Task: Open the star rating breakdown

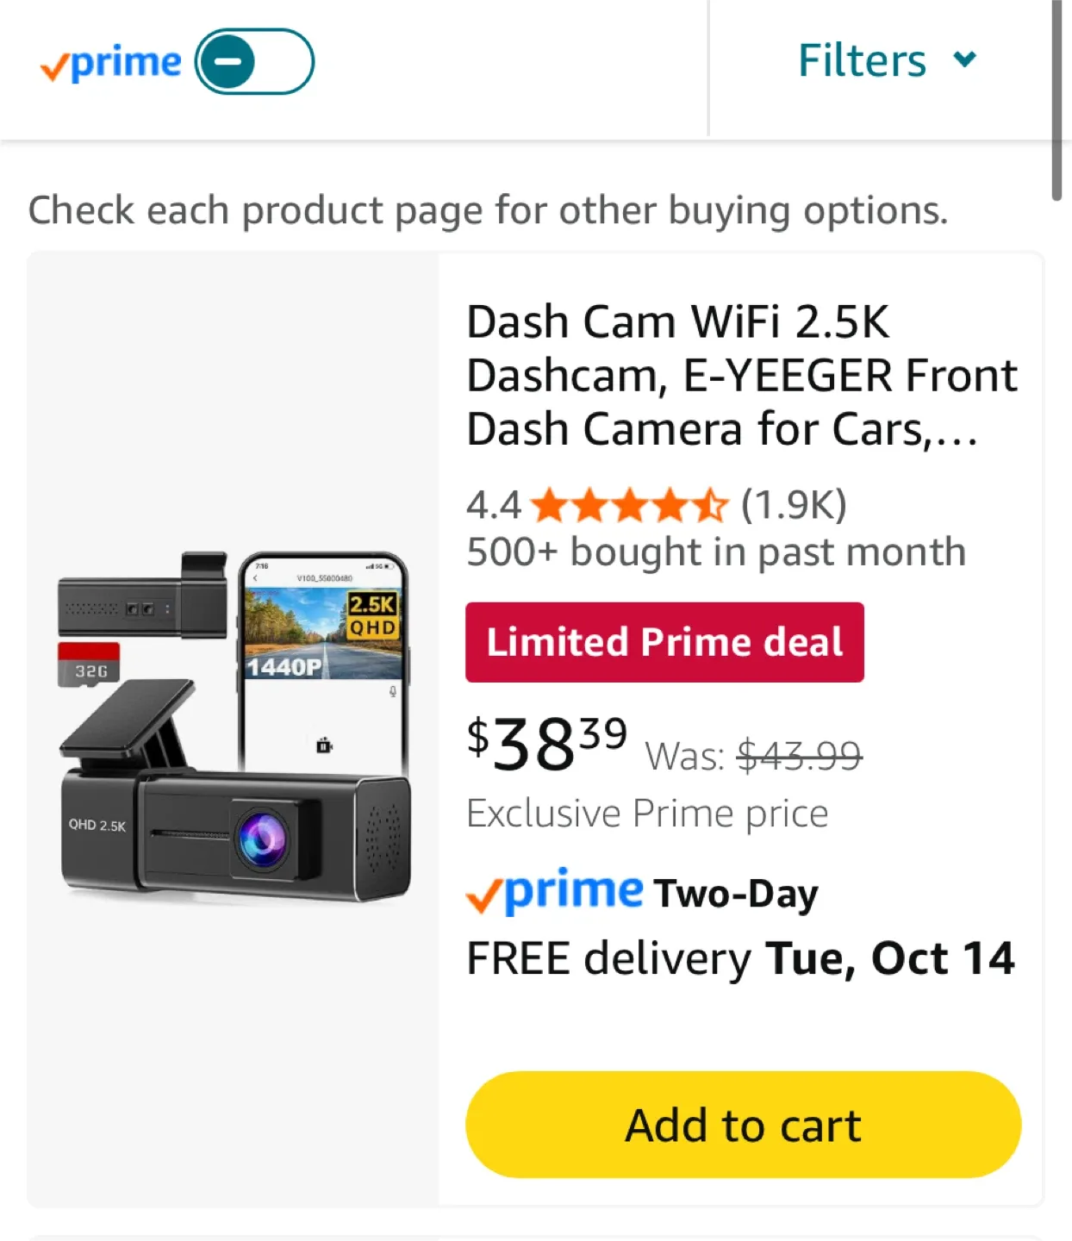Action: tap(630, 506)
